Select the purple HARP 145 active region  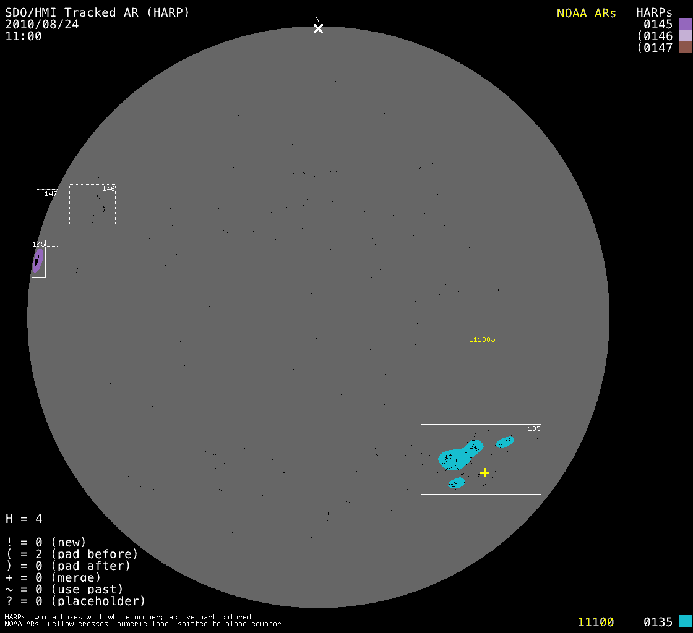37,260
